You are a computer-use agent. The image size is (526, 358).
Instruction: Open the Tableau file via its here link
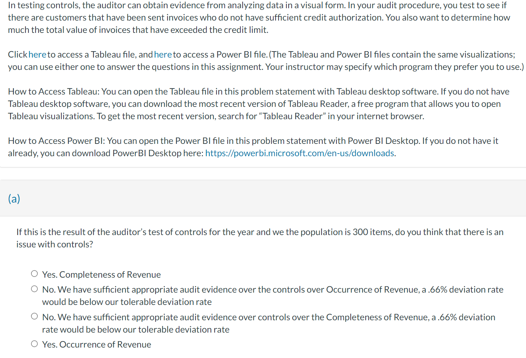37,54
